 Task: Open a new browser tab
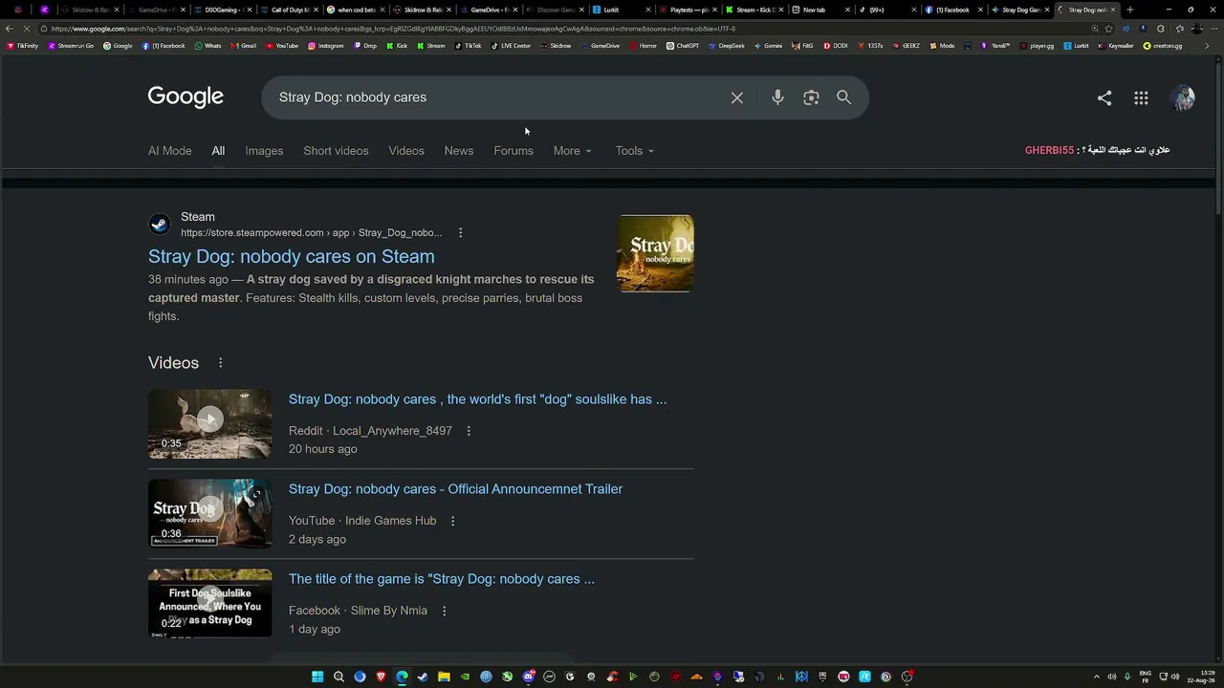pos(1130,10)
